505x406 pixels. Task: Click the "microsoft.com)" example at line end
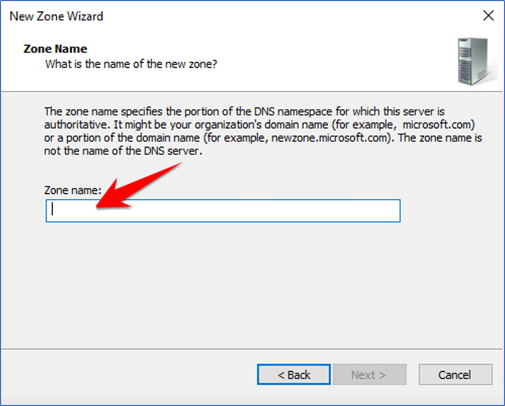[x=438, y=125]
